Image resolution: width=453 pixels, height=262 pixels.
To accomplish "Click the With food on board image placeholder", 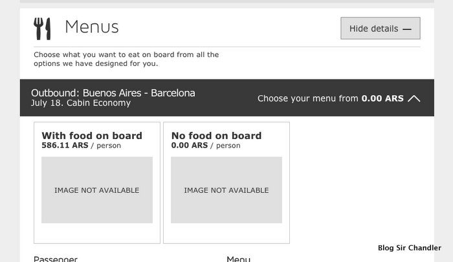I will 97,190.
